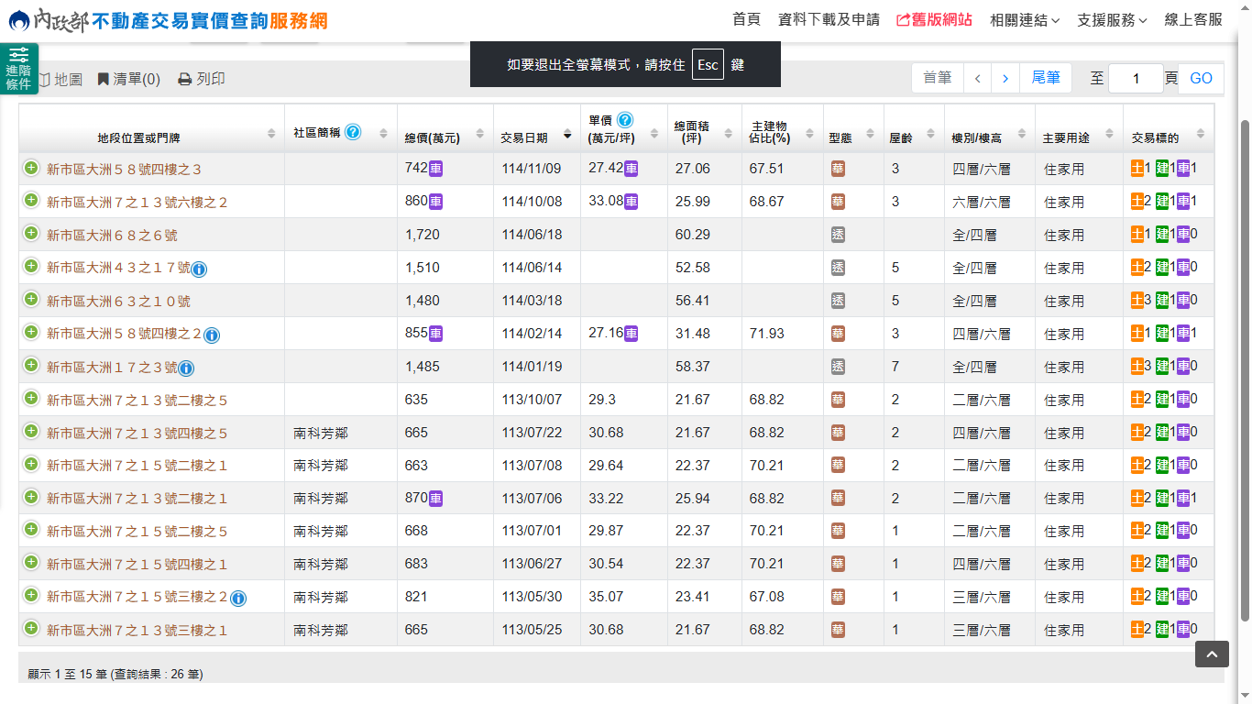Click the scroll-to-top arrow button
The image size is (1252, 704).
pos(1211,654)
